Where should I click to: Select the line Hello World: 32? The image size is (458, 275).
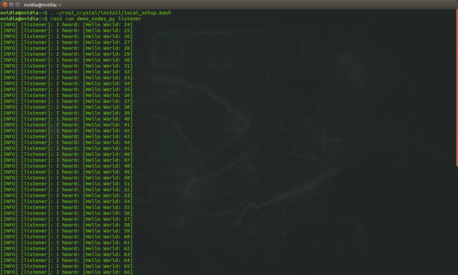66,72
